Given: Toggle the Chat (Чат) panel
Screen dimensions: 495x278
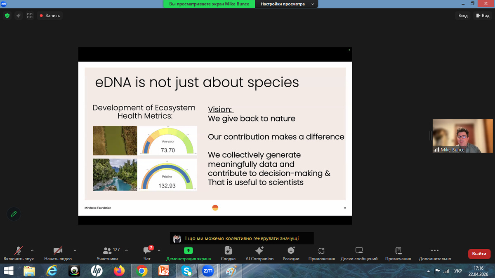Looking at the screenshot, I should 147,253.
